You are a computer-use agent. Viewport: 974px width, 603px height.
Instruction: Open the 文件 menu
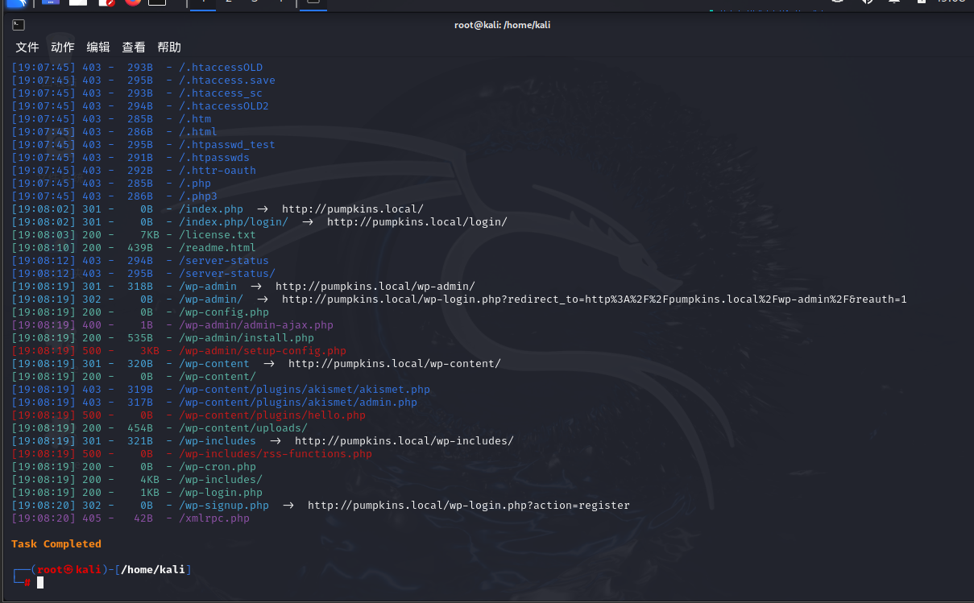[27, 47]
